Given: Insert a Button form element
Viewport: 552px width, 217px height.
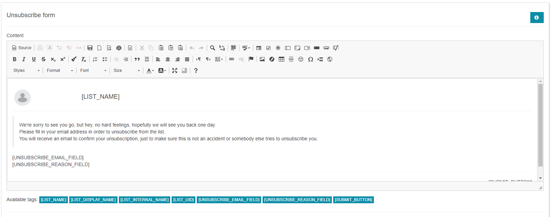Looking at the screenshot, I should pos(317,48).
